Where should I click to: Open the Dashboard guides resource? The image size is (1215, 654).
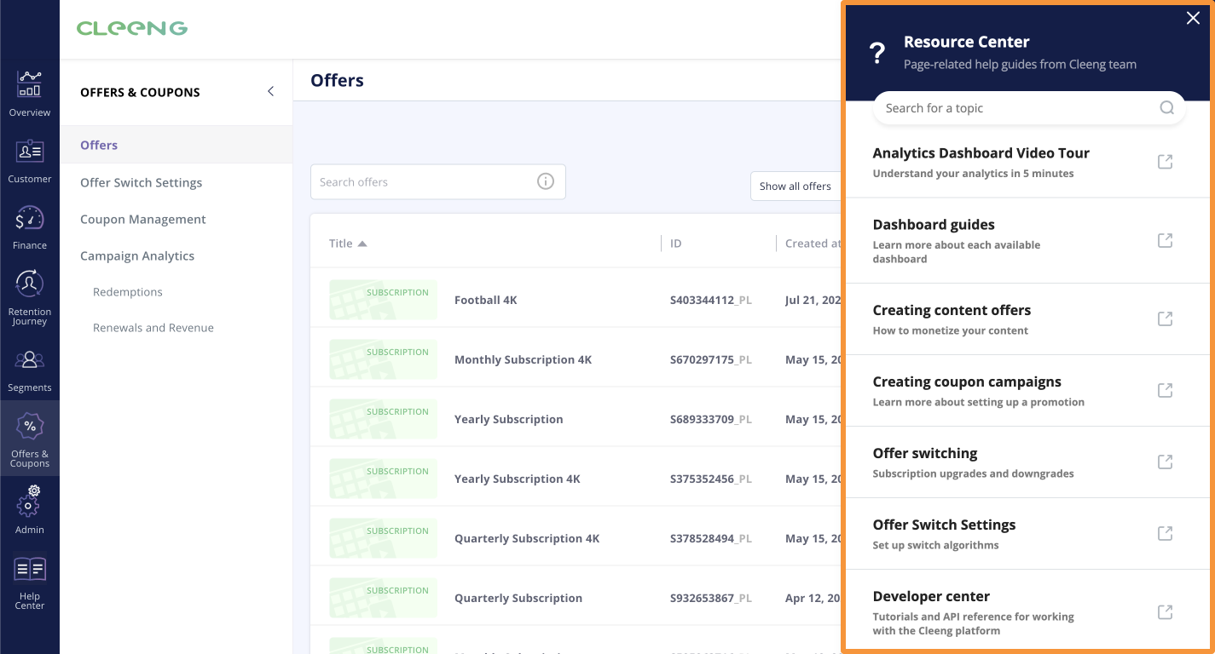(x=934, y=225)
